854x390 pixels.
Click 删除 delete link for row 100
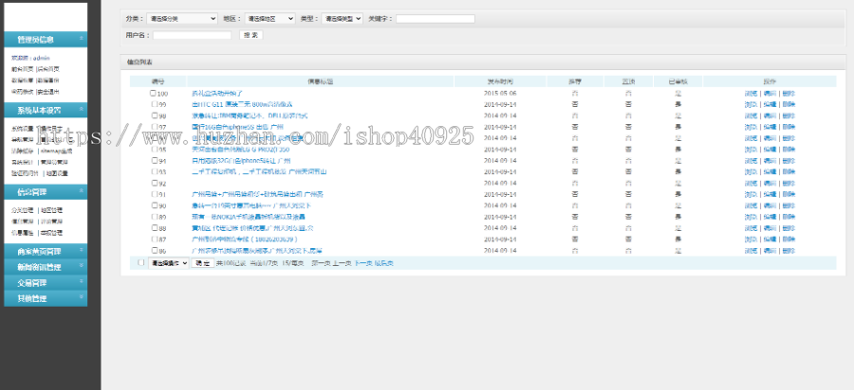pos(789,94)
